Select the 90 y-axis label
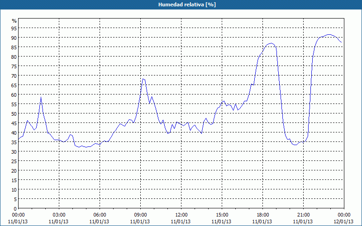Image resolution: width=362 pixels, height=226 pixels. click(14, 38)
